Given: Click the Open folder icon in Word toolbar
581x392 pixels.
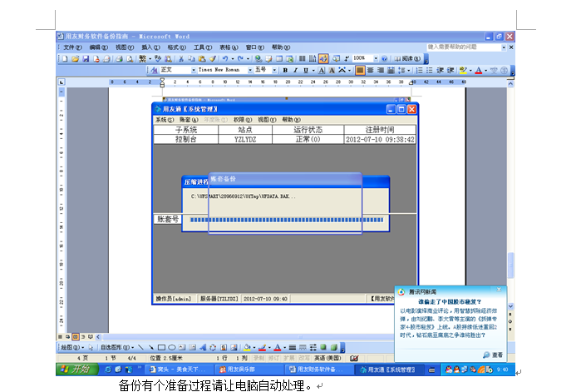Looking at the screenshot, I should click(x=75, y=58).
